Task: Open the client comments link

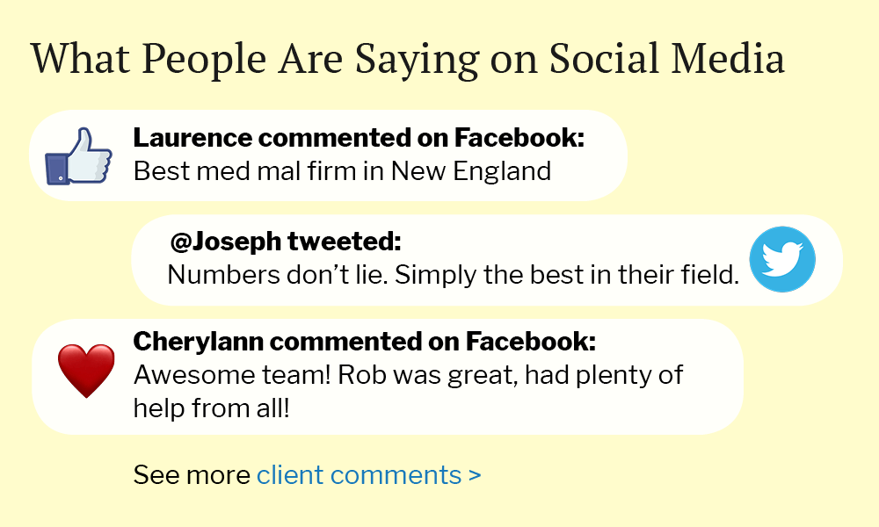Action: (359, 475)
